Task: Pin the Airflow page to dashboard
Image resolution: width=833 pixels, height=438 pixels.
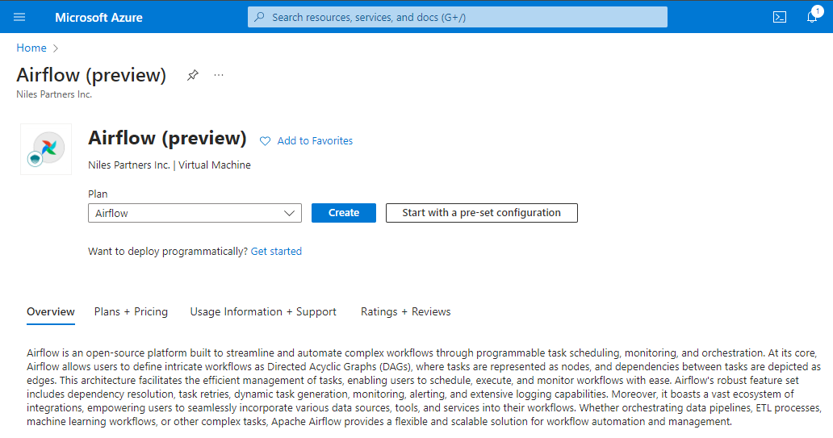Action: [x=192, y=75]
